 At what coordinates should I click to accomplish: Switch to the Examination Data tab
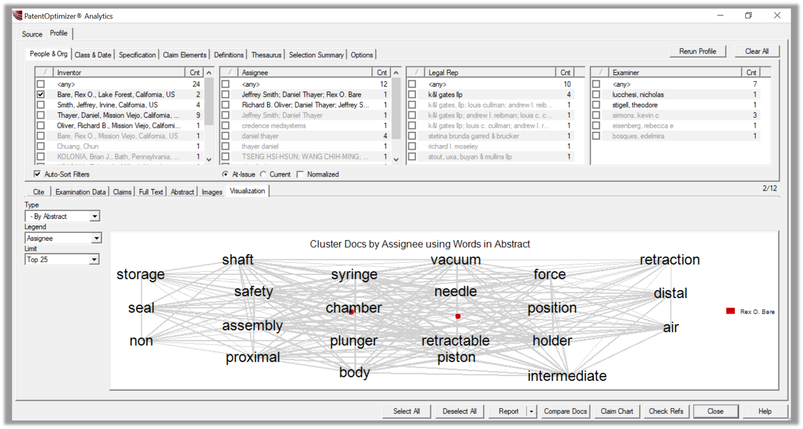80,192
